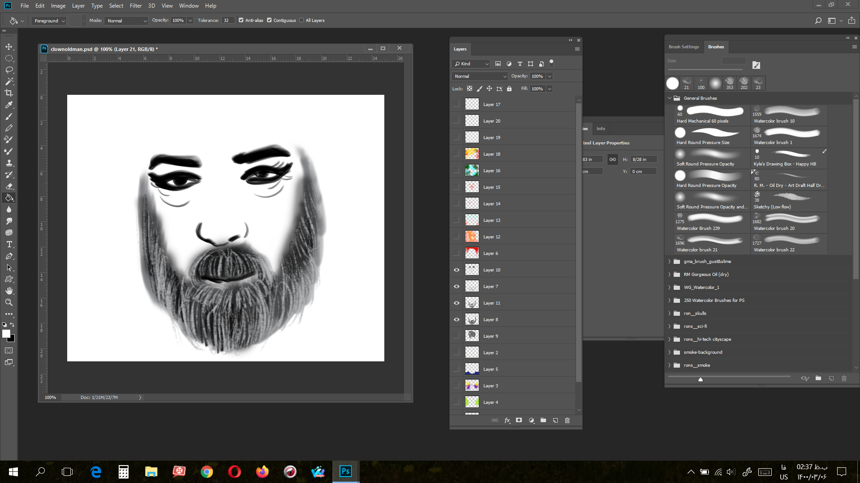
Task: Select the Horizontal Type tool
Action: 9,244
